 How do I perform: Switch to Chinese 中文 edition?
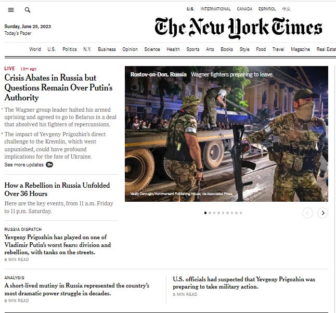tap(286, 9)
